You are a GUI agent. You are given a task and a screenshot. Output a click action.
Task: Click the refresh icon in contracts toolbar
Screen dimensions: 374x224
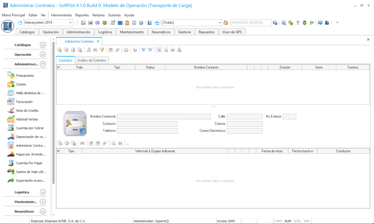pyautogui.click(x=126, y=50)
